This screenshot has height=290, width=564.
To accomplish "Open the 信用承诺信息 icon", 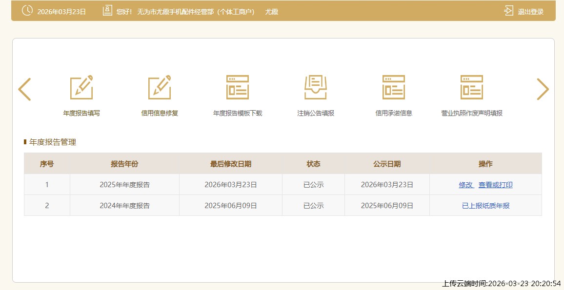I will [x=394, y=88].
